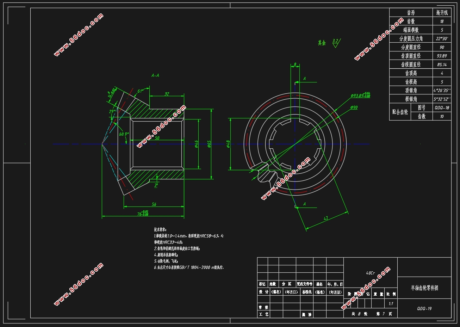
Task: Select the 渐开线 tooth profile cell
Action: point(442,13)
